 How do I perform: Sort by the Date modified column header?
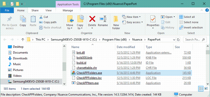coord(126,47)
